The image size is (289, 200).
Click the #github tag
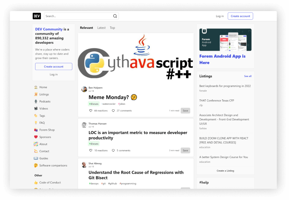[x=112, y=184]
